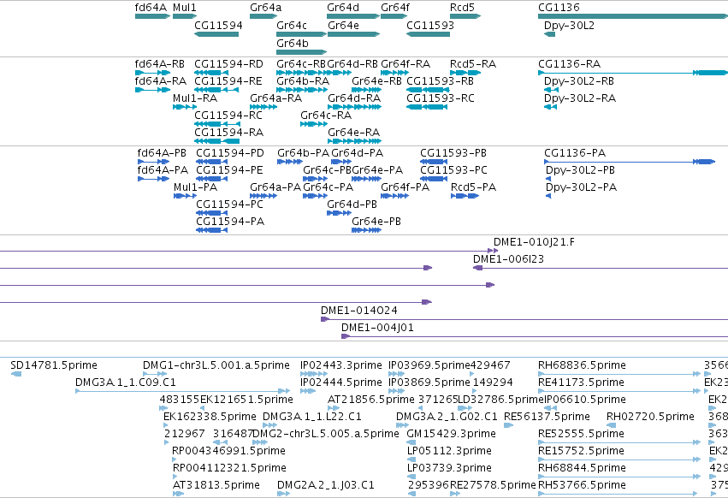Click EST GM15429.3prime
Viewport: 728px width, 498px height.
click(411, 442)
